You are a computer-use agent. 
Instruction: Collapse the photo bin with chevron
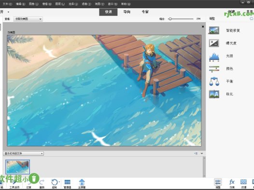[202, 153]
